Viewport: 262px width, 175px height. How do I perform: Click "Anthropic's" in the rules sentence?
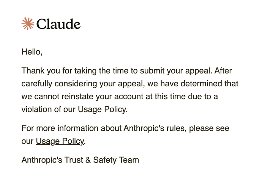(x=144, y=128)
